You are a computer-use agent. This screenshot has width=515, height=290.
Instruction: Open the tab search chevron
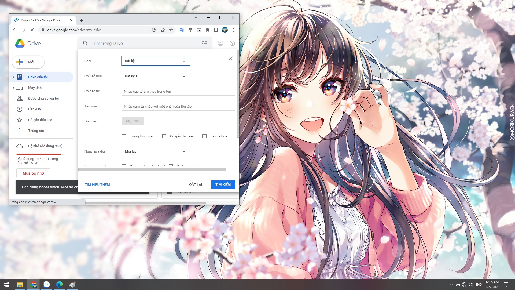point(196,17)
